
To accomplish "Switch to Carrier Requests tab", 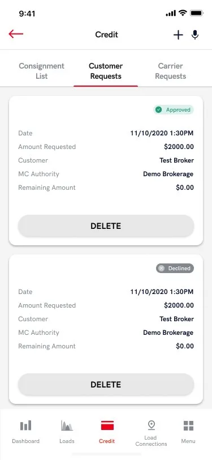I will [x=170, y=71].
